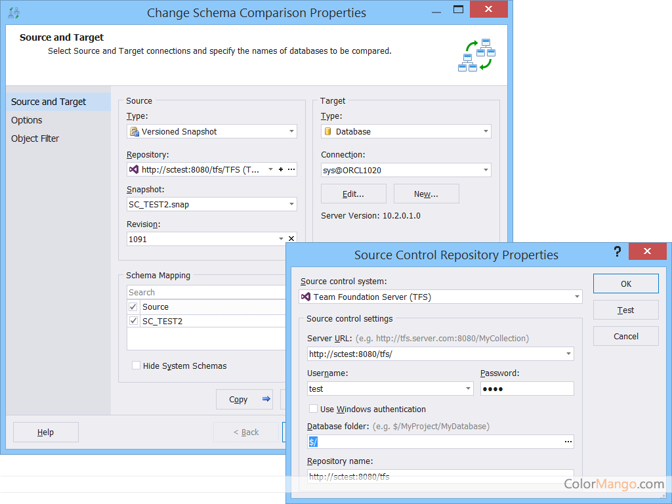Create a new connection with New button
672x504 pixels.
[426, 194]
